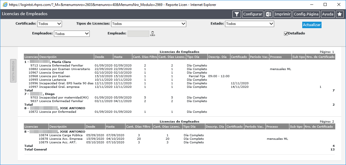Image resolution: width=346 pixels, height=165 pixels.
Task: Select row 9837 Licencia Enfermedad Familiar
Action: point(179,101)
